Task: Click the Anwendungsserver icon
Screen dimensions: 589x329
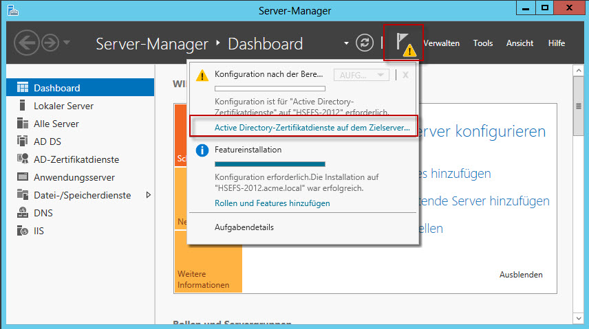Action: [x=23, y=177]
